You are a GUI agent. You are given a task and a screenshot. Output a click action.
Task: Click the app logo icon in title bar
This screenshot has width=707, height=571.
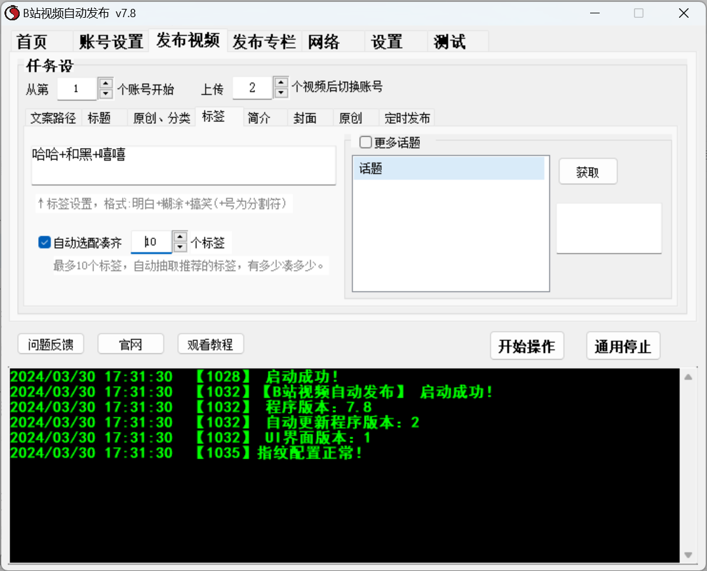tap(11, 13)
